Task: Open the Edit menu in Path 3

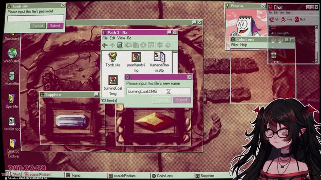Action: [112, 38]
